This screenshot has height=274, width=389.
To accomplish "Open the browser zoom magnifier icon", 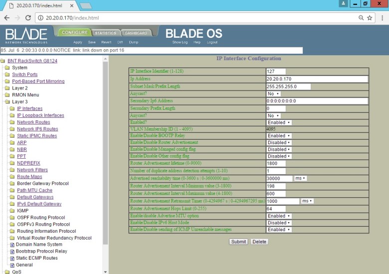I will point(361,18).
